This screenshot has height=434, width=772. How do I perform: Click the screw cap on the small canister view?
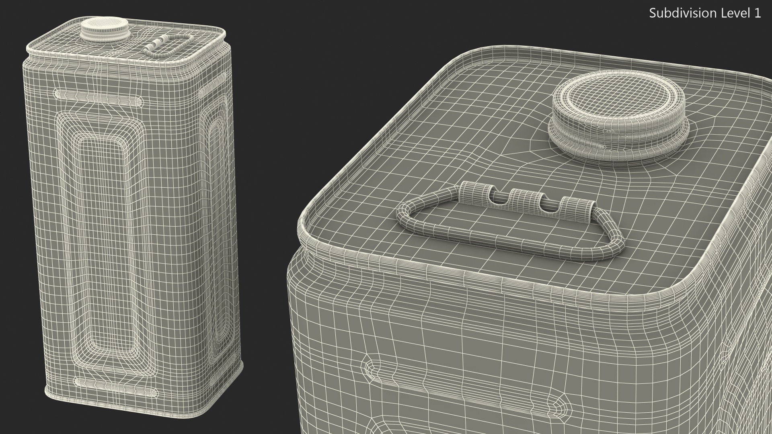(105, 29)
